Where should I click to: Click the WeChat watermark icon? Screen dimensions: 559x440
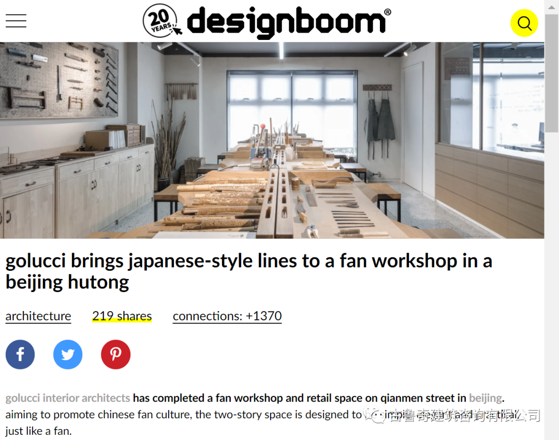(x=374, y=415)
